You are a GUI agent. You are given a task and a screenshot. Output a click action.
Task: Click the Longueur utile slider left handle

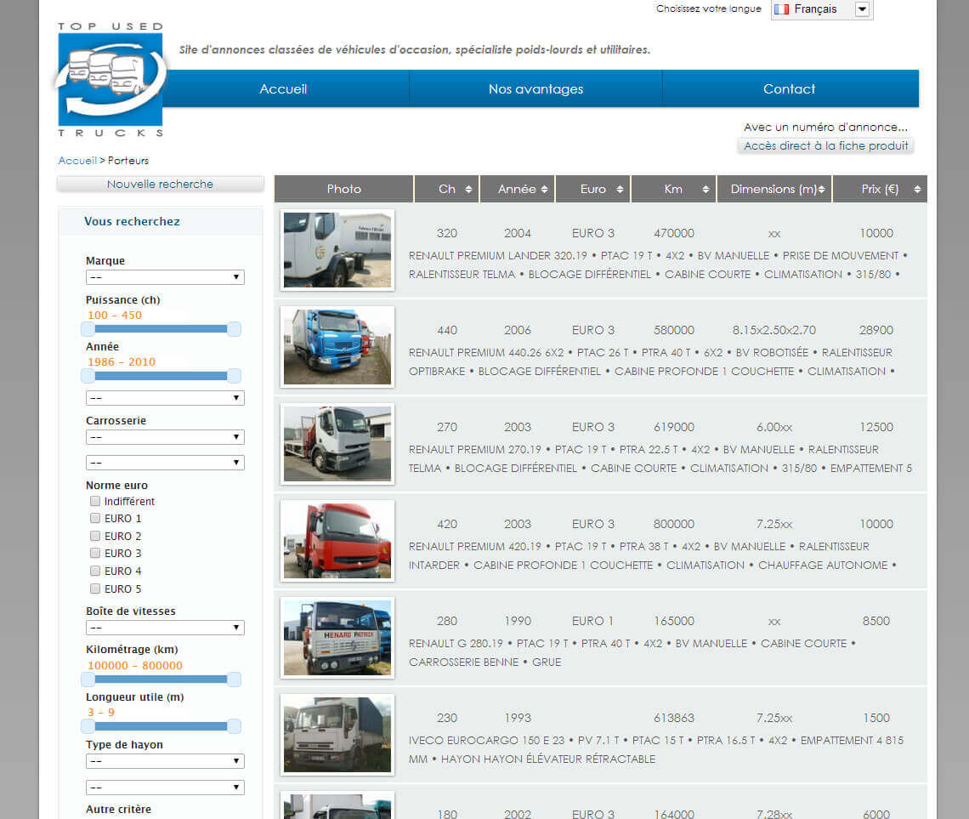click(x=88, y=726)
